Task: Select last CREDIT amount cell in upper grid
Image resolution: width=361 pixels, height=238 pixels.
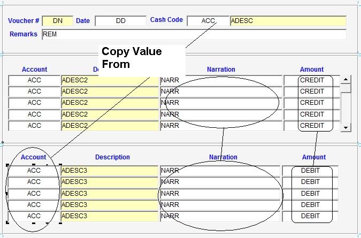Action: coord(312,126)
